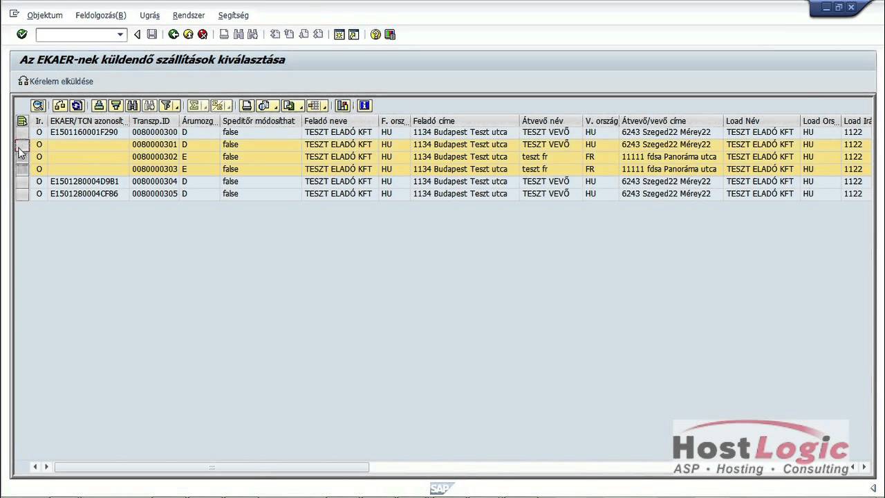
Task: Click Find binoculars in standard toolbar
Action: click(x=239, y=35)
